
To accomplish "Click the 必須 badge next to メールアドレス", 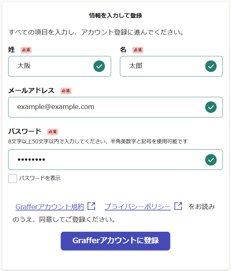I will 66,91.
